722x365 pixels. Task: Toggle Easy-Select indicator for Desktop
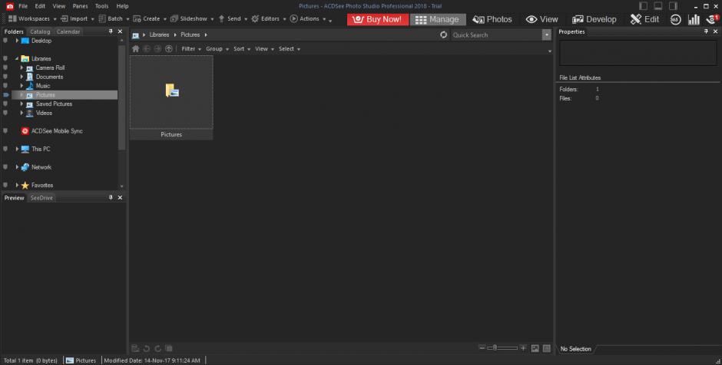click(x=5, y=41)
